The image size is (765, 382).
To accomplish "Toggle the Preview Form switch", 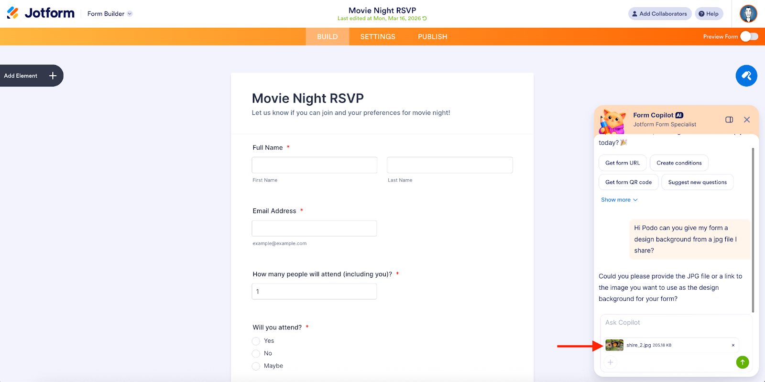I will click(x=749, y=37).
